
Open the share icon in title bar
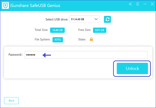tap(130, 4)
